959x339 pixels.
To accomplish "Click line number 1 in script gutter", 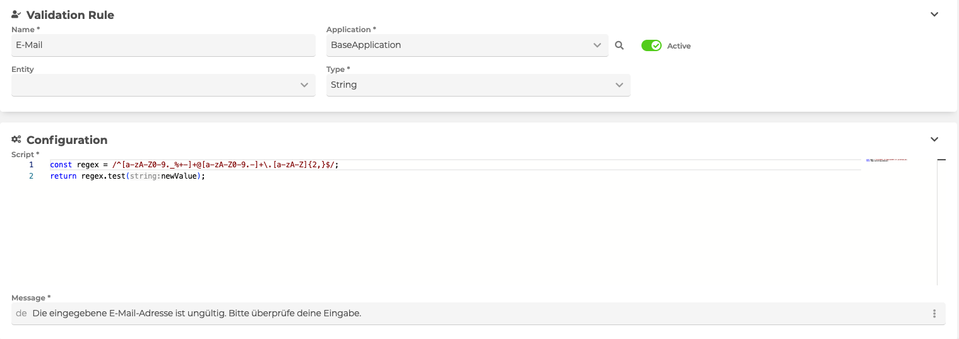I will [x=31, y=165].
